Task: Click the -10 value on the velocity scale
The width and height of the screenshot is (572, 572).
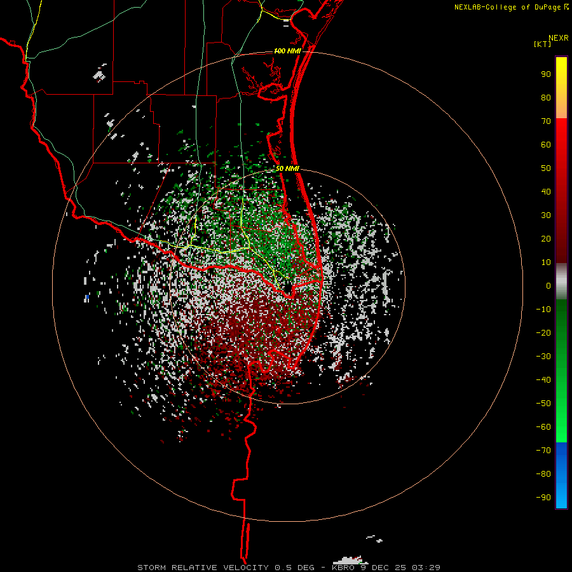Action: click(543, 310)
